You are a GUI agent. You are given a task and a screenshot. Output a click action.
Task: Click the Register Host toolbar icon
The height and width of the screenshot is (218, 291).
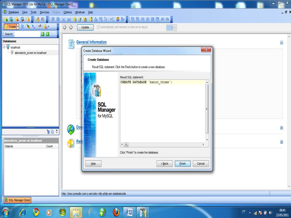click(11, 19)
